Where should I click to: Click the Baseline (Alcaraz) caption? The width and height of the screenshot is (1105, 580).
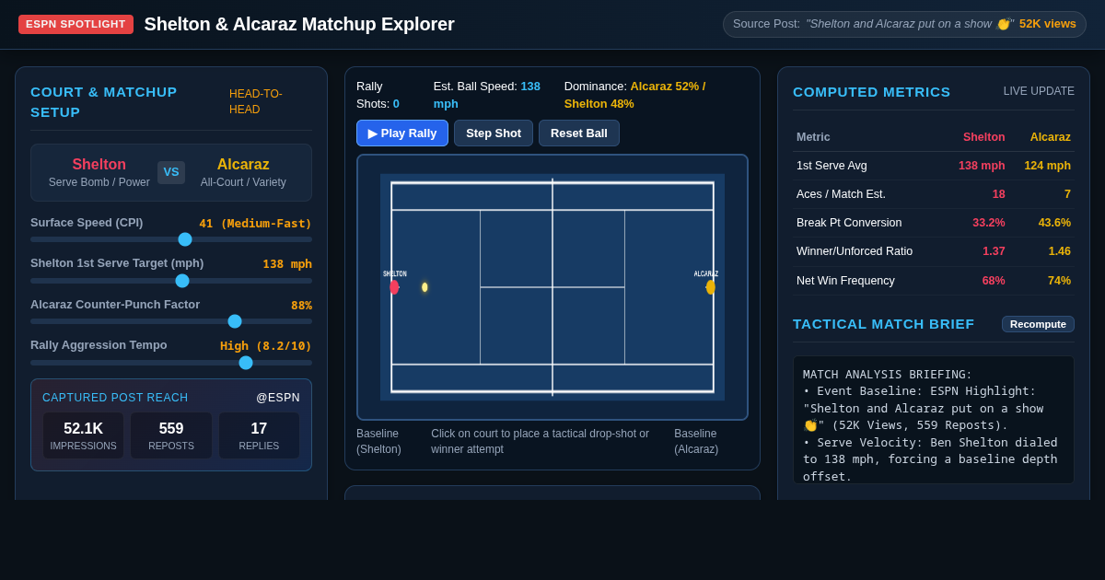pyautogui.click(x=696, y=442)
